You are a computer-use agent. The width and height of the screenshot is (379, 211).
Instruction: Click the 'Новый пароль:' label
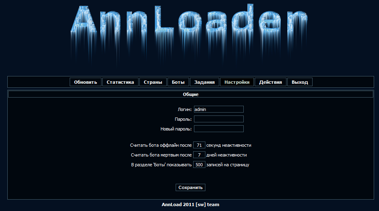176,129
